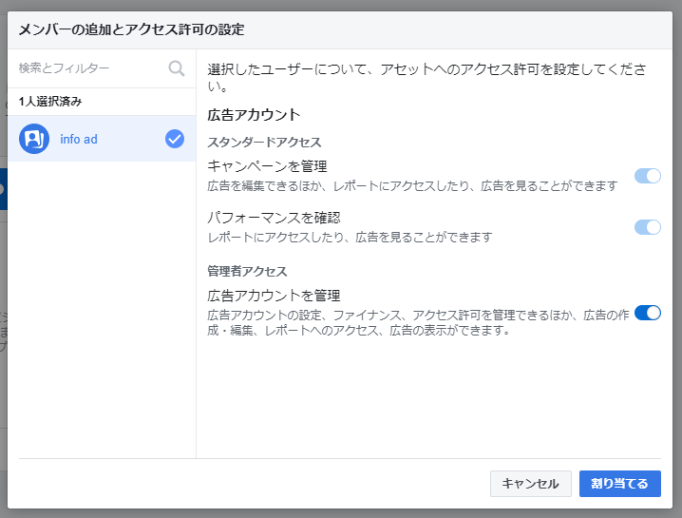Image resolution: width=682 pixels, height=518 pixels.
Task: Toggle the キャンペーンを管理 switch
Action: pyautogui.click(x=647, y=176)
